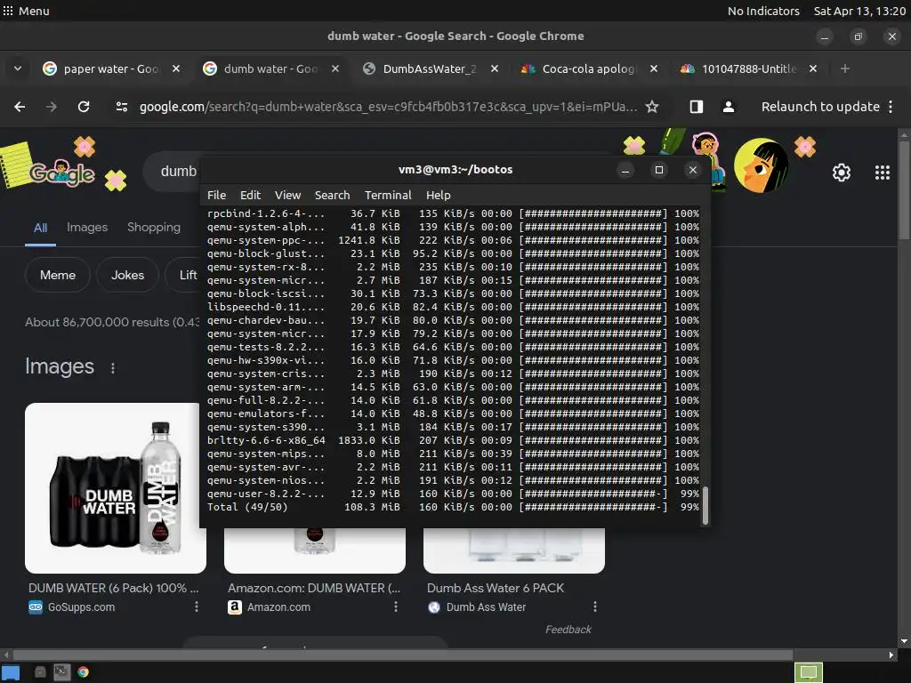Open options for Dumb Ass Water result

(x=595, y=607)
